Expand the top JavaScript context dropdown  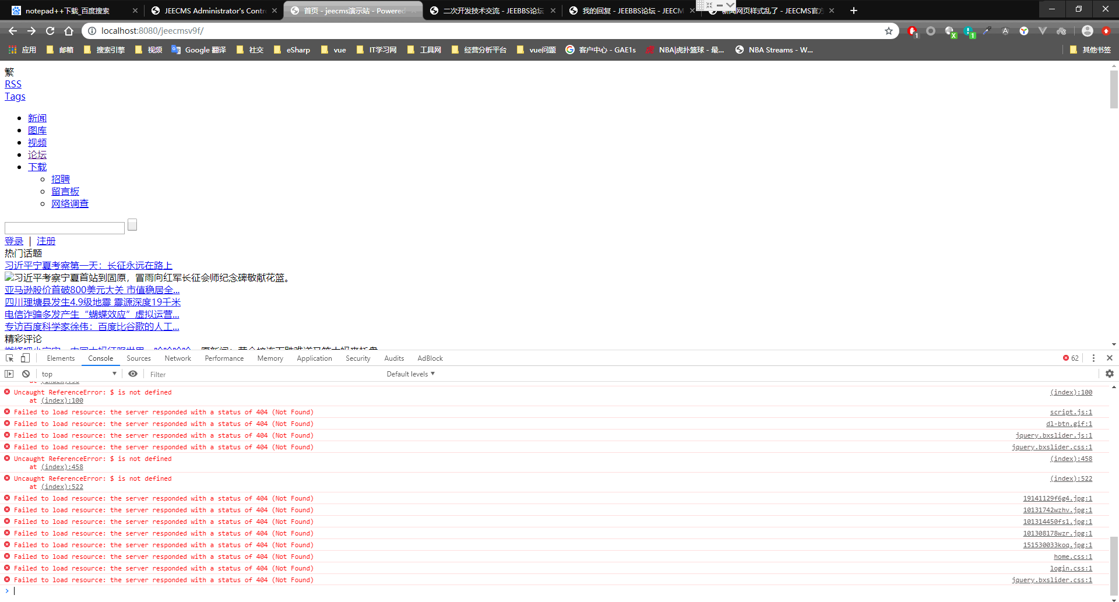click(79, 374)
